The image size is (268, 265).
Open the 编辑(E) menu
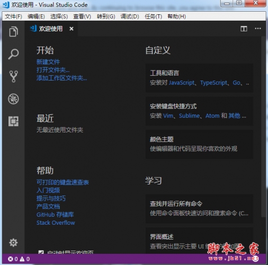pyautogui.click(x=36, y=16)
